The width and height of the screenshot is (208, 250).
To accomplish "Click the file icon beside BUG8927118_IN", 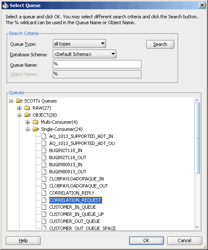I will click(x=44, y=150).
